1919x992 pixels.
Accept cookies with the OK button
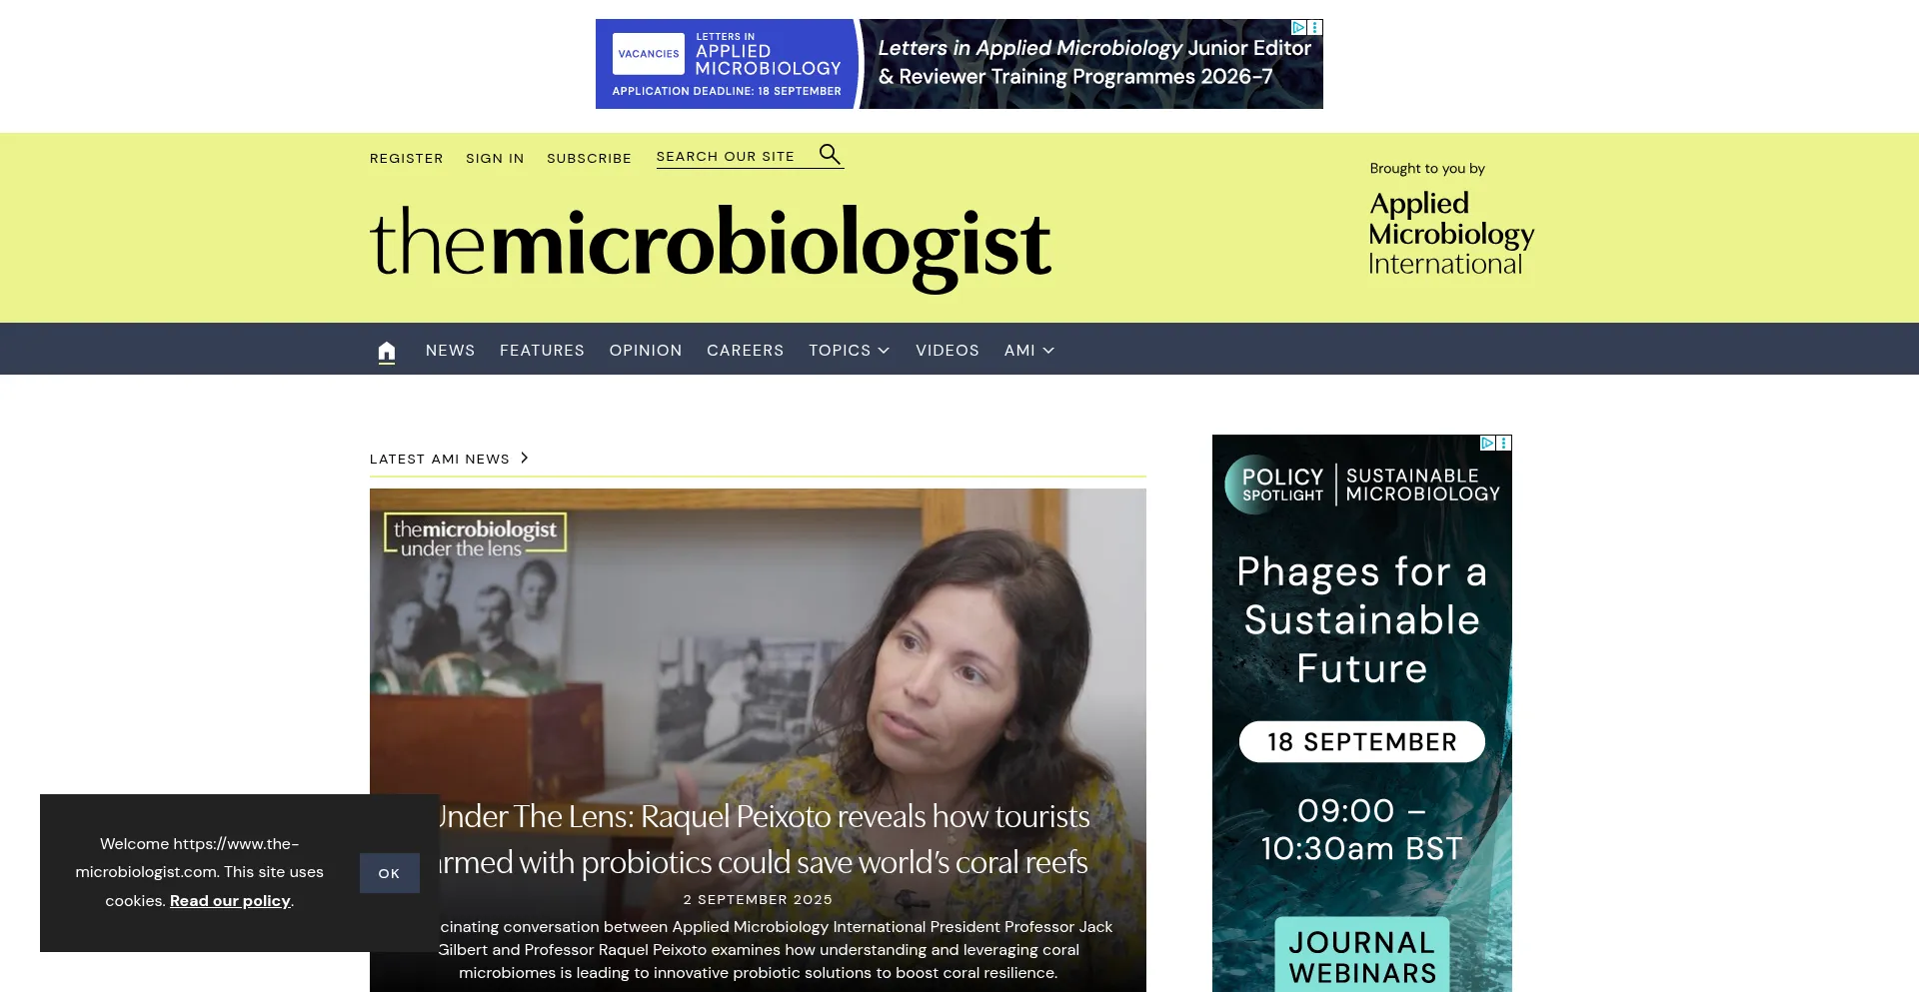[390, 873]
